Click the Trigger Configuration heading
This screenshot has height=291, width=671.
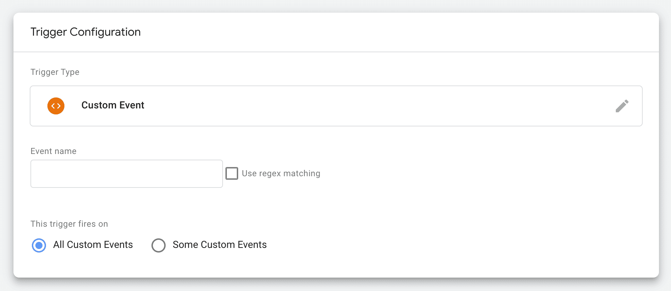coord(85,32)
